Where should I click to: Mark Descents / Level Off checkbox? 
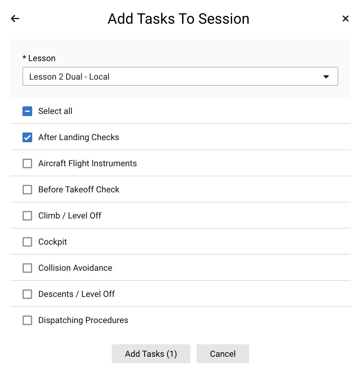point(27,294)
